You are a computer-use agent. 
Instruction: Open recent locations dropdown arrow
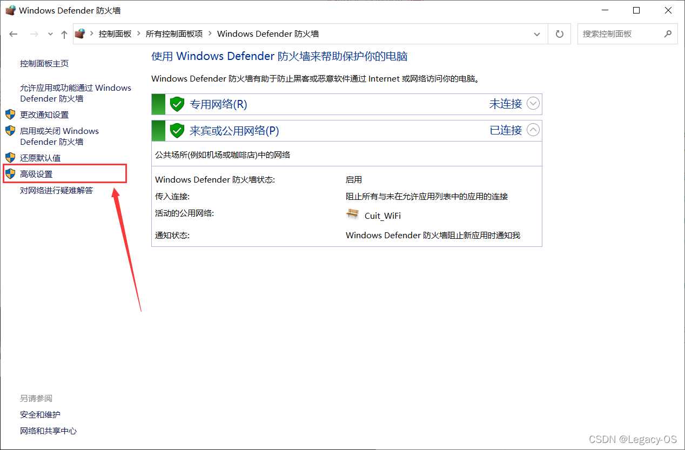tap(50, 34)
